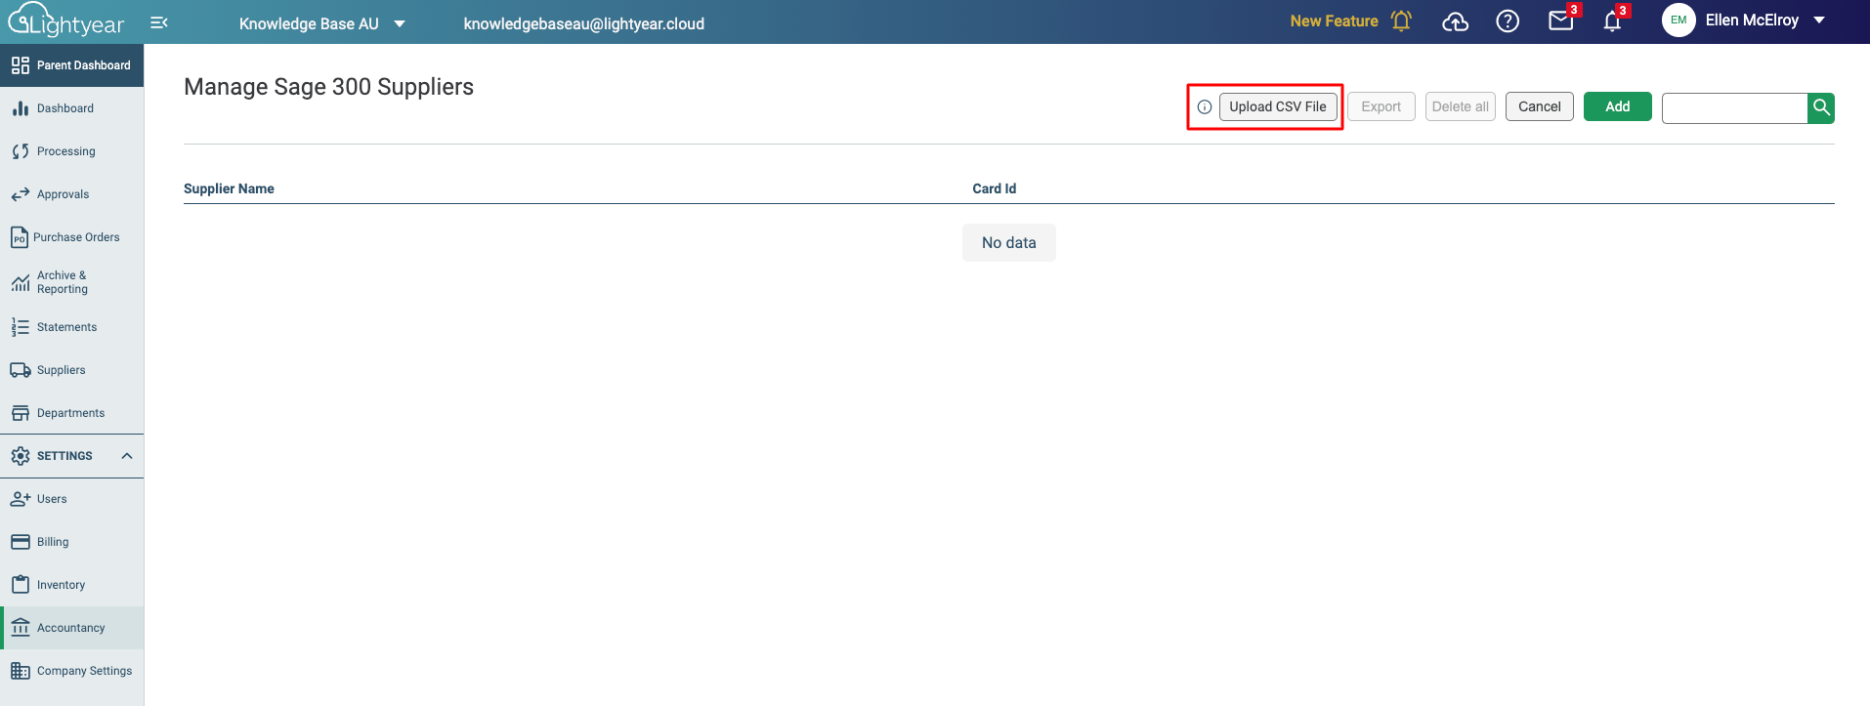
Task: Open the Suppliers page
Action: (71, 370)
